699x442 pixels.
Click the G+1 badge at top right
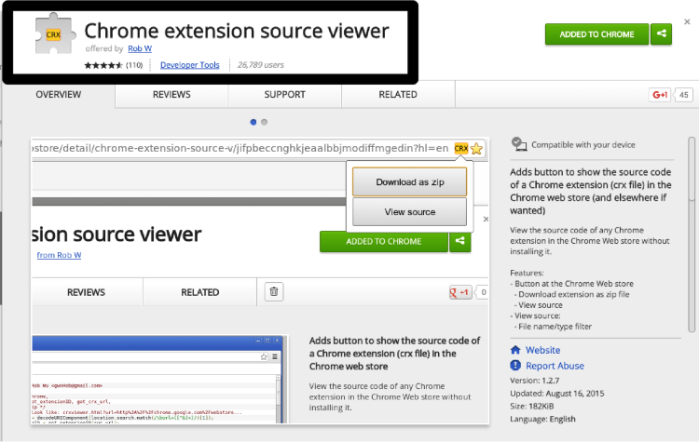[661, 95]
